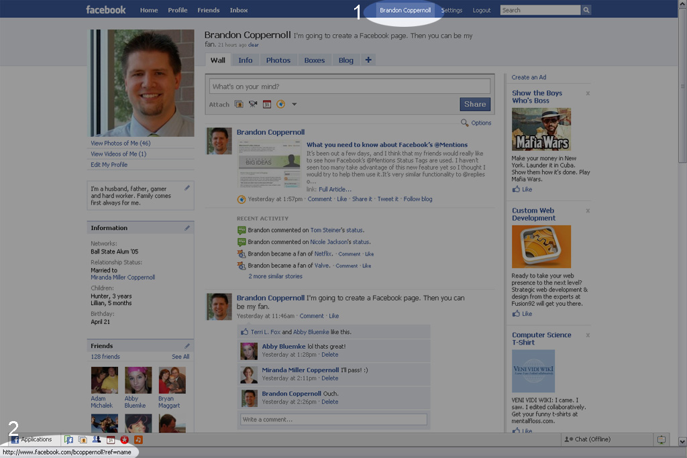The image size is (687, 458).
Task: Edit the Information box with pencil icon
Action: tap(187, 228)
